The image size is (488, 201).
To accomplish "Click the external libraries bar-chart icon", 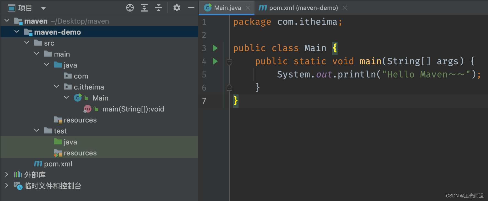I will [x=18, y=174].
